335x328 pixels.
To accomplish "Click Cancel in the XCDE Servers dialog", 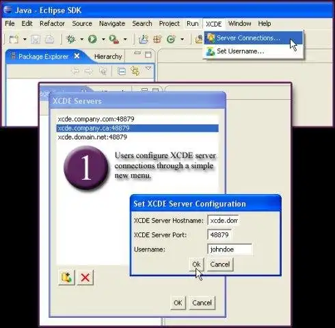I will coord(202,303).
